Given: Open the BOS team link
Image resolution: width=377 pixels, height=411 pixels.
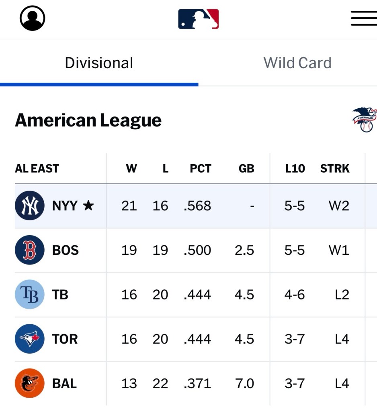Looking at the screenshot, I should 66,250.
